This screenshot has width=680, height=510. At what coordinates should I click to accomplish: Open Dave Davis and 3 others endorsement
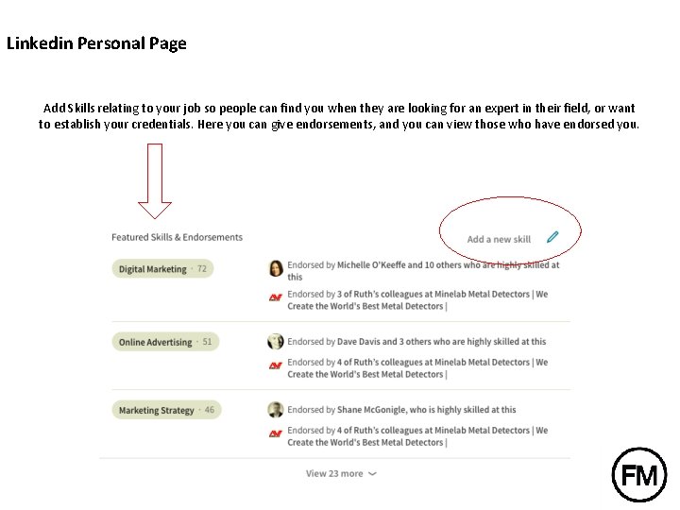pyautogui.click(x=416, y=342)
